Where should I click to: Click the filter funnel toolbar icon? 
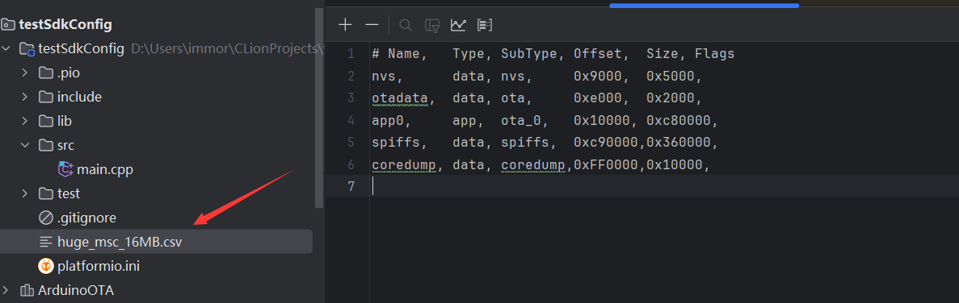433,25
